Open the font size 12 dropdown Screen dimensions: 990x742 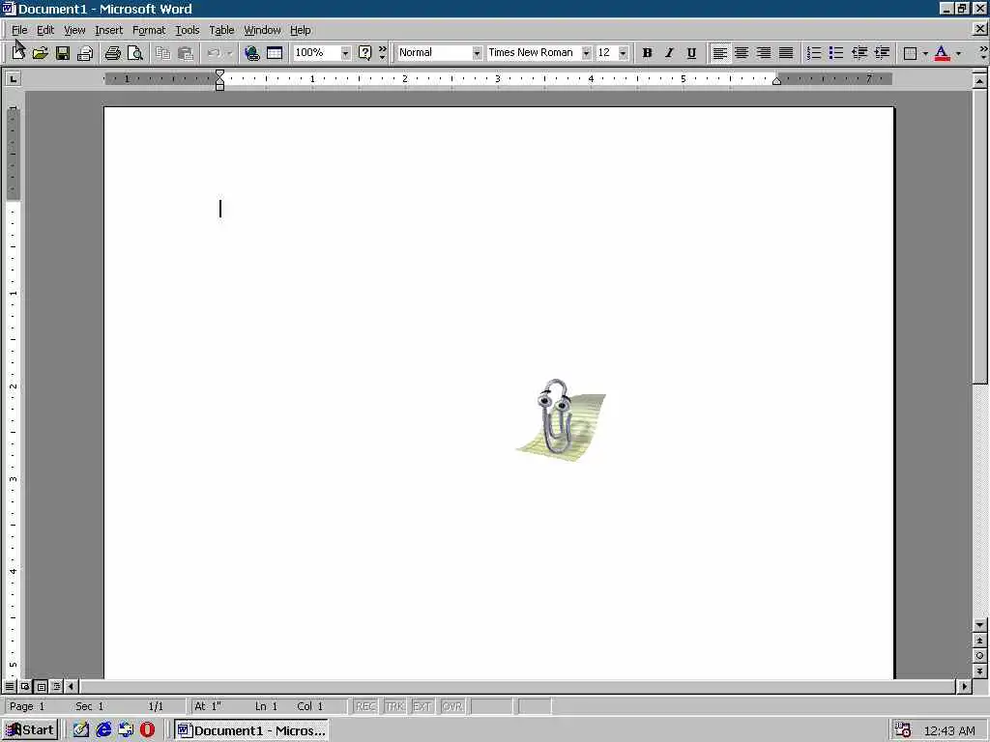[624, 53]
